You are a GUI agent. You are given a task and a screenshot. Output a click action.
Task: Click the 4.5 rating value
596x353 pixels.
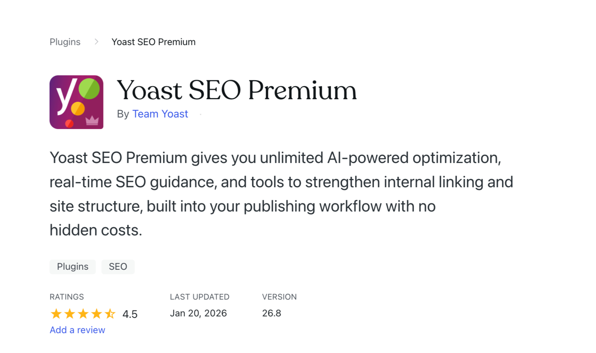(x=130, y=314)
